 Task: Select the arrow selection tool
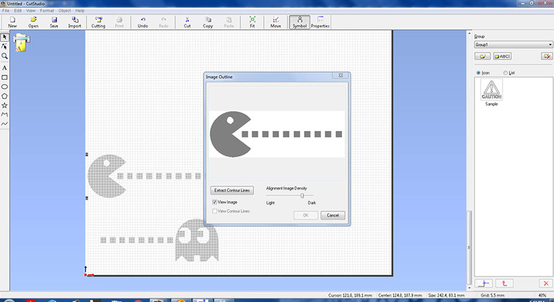5,37
